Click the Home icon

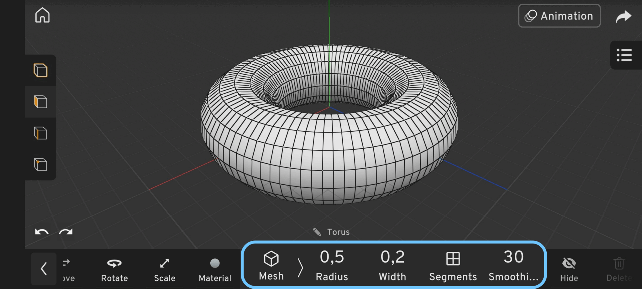tap(42, 15)
